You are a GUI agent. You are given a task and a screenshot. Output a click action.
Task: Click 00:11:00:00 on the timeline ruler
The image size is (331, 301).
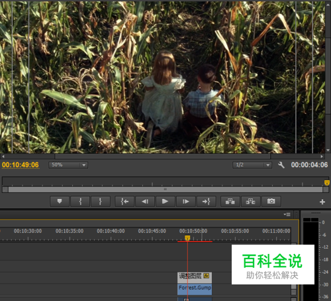pos(276,231)
